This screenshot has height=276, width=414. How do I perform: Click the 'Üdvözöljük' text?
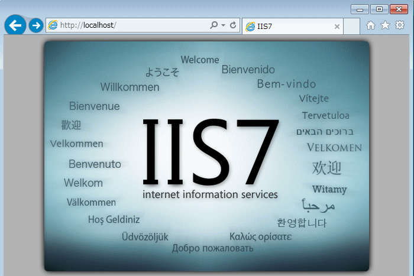pyautogui.click(x=145, y=237)
